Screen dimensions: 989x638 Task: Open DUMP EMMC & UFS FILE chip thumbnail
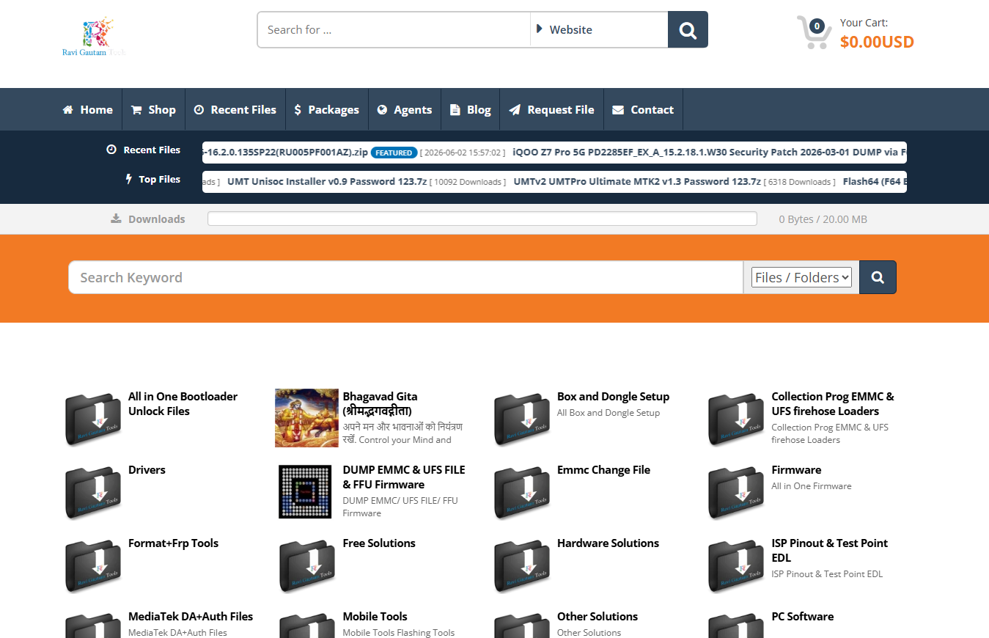coord(305,491)
